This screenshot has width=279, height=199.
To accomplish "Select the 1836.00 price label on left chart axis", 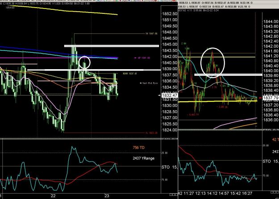I will (x=170, y=81).
